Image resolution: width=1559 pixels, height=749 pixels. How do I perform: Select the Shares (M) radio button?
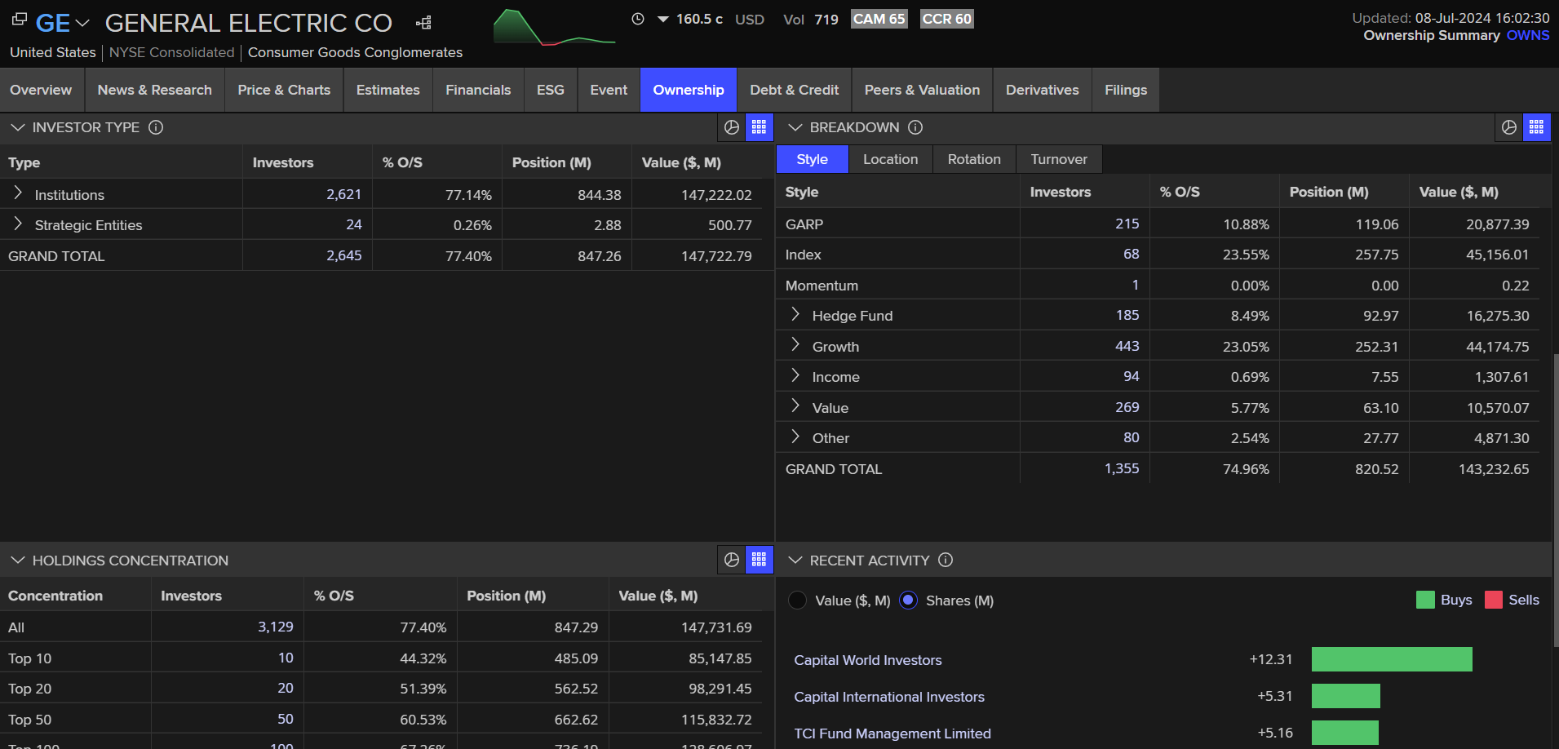pyautogui.click(x=908, y=601)
